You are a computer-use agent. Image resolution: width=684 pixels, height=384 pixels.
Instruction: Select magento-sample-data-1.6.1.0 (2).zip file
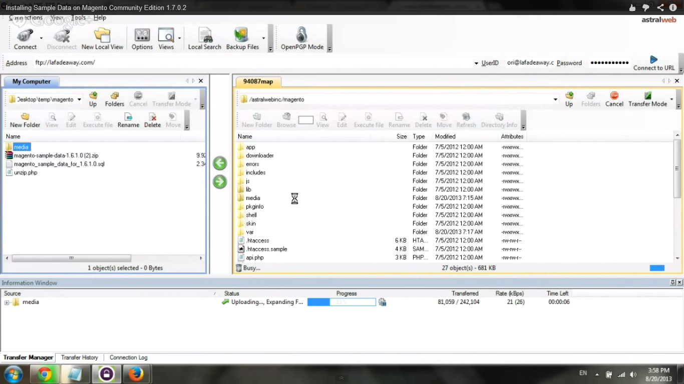56,155
